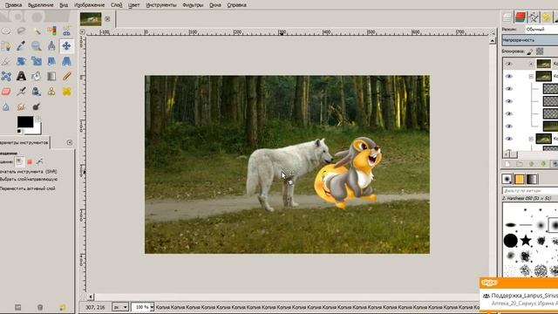558x314 pixels.
Task: Switch to the Gradients tab
Action: click(x=532, y=179)
